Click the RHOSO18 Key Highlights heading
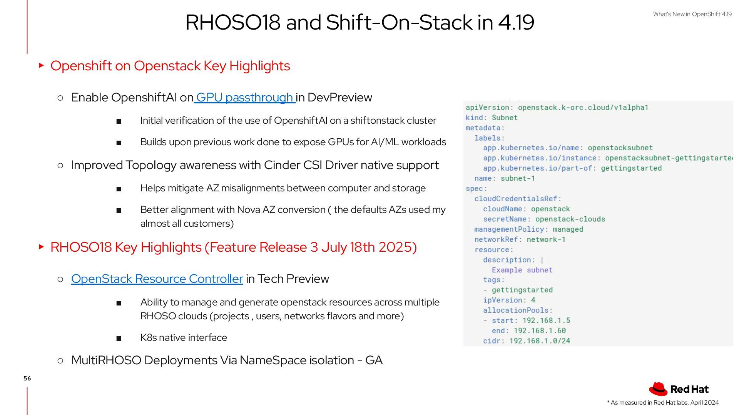 [234, 247]
